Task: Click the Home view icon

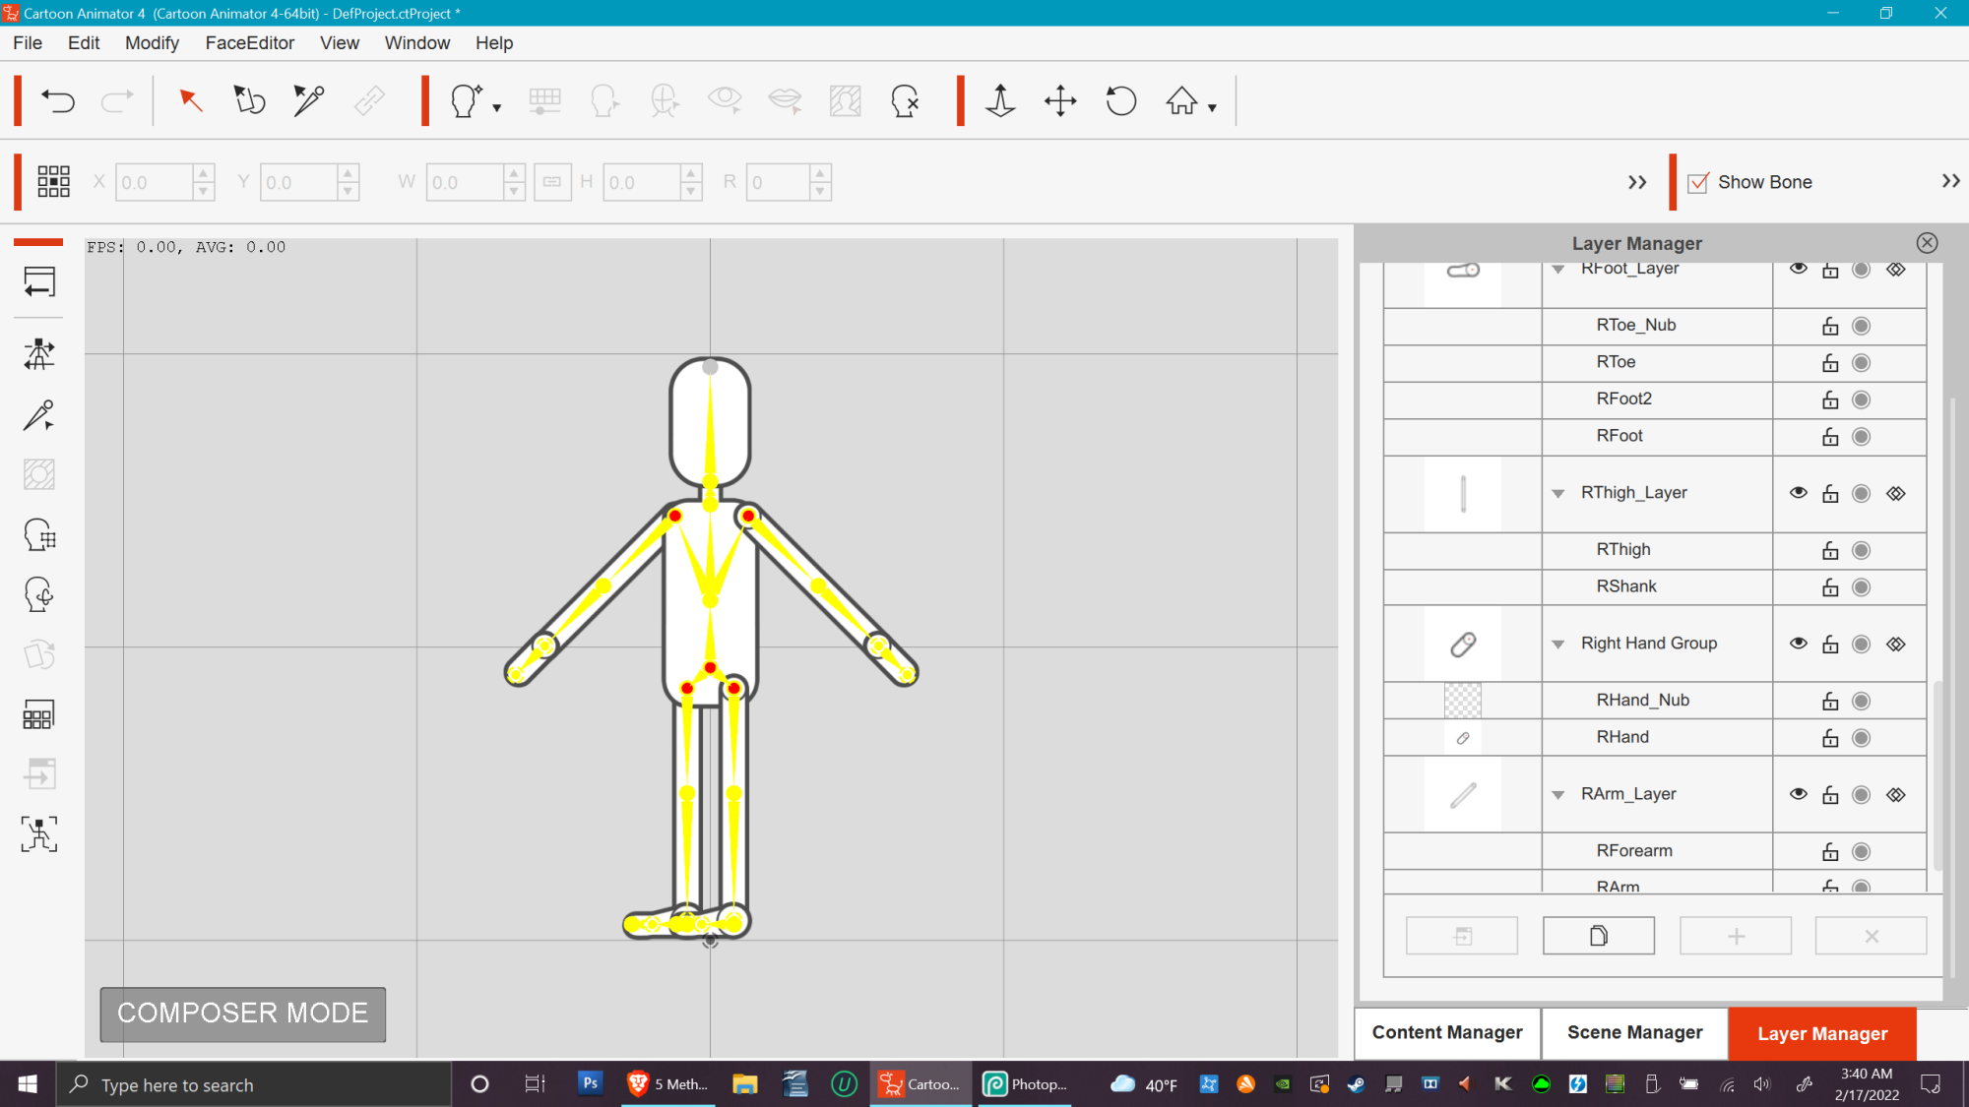Action: click(1181, 100)
